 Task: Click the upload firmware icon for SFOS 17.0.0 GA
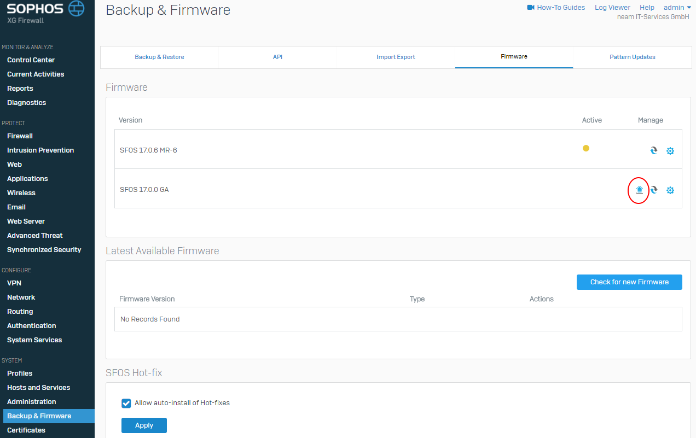click(639, 190)
